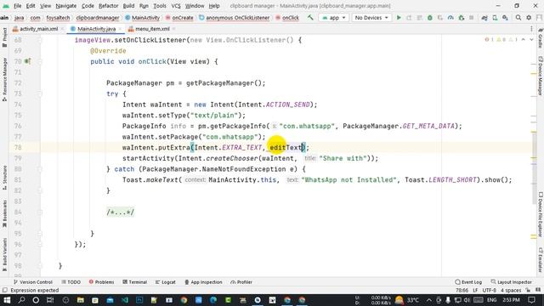
Task: Open the Refactor menu
Action: (108, 6)
